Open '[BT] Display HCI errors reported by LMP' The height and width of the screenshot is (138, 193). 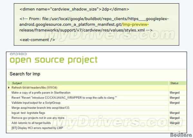[x=37, y=128]
